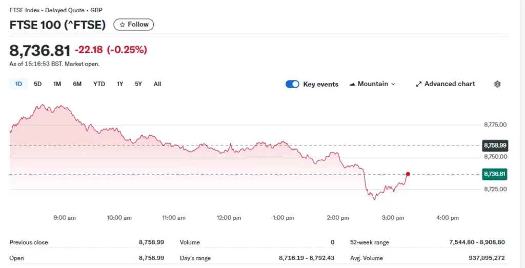Screen dimensions: 525x268
Task: Open chart settings gear icon
Action: 497,84
